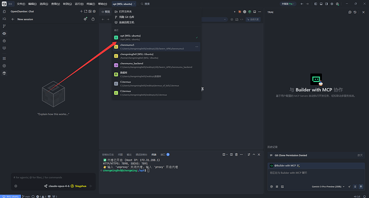Open chat history in TRAE panel
369x198 pixels.
[x=355, y=12]
